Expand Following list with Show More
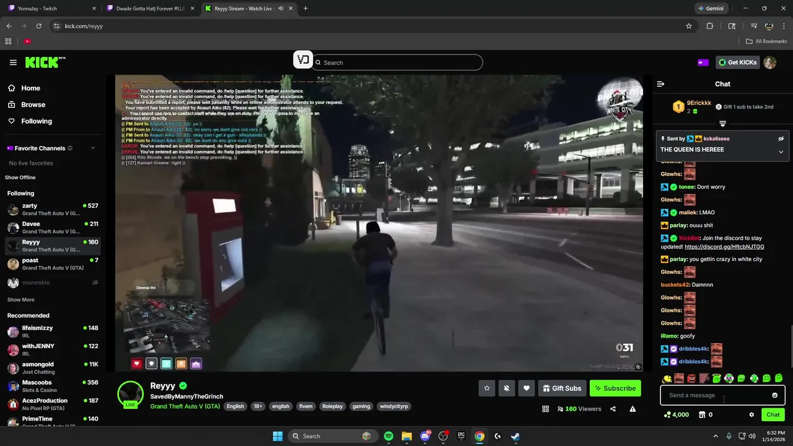 [20, 300]
